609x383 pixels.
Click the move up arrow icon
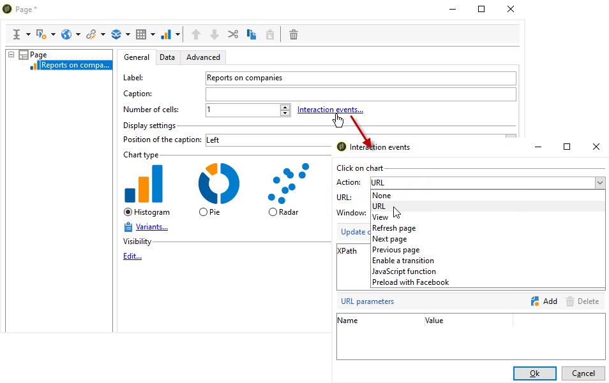[196, 34]
